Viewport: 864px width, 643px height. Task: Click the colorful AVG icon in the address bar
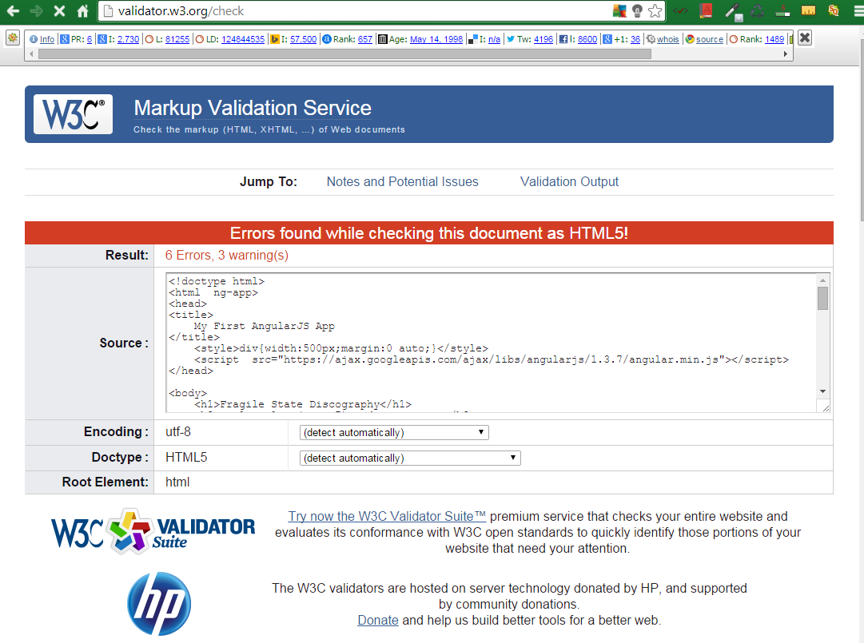619,11
